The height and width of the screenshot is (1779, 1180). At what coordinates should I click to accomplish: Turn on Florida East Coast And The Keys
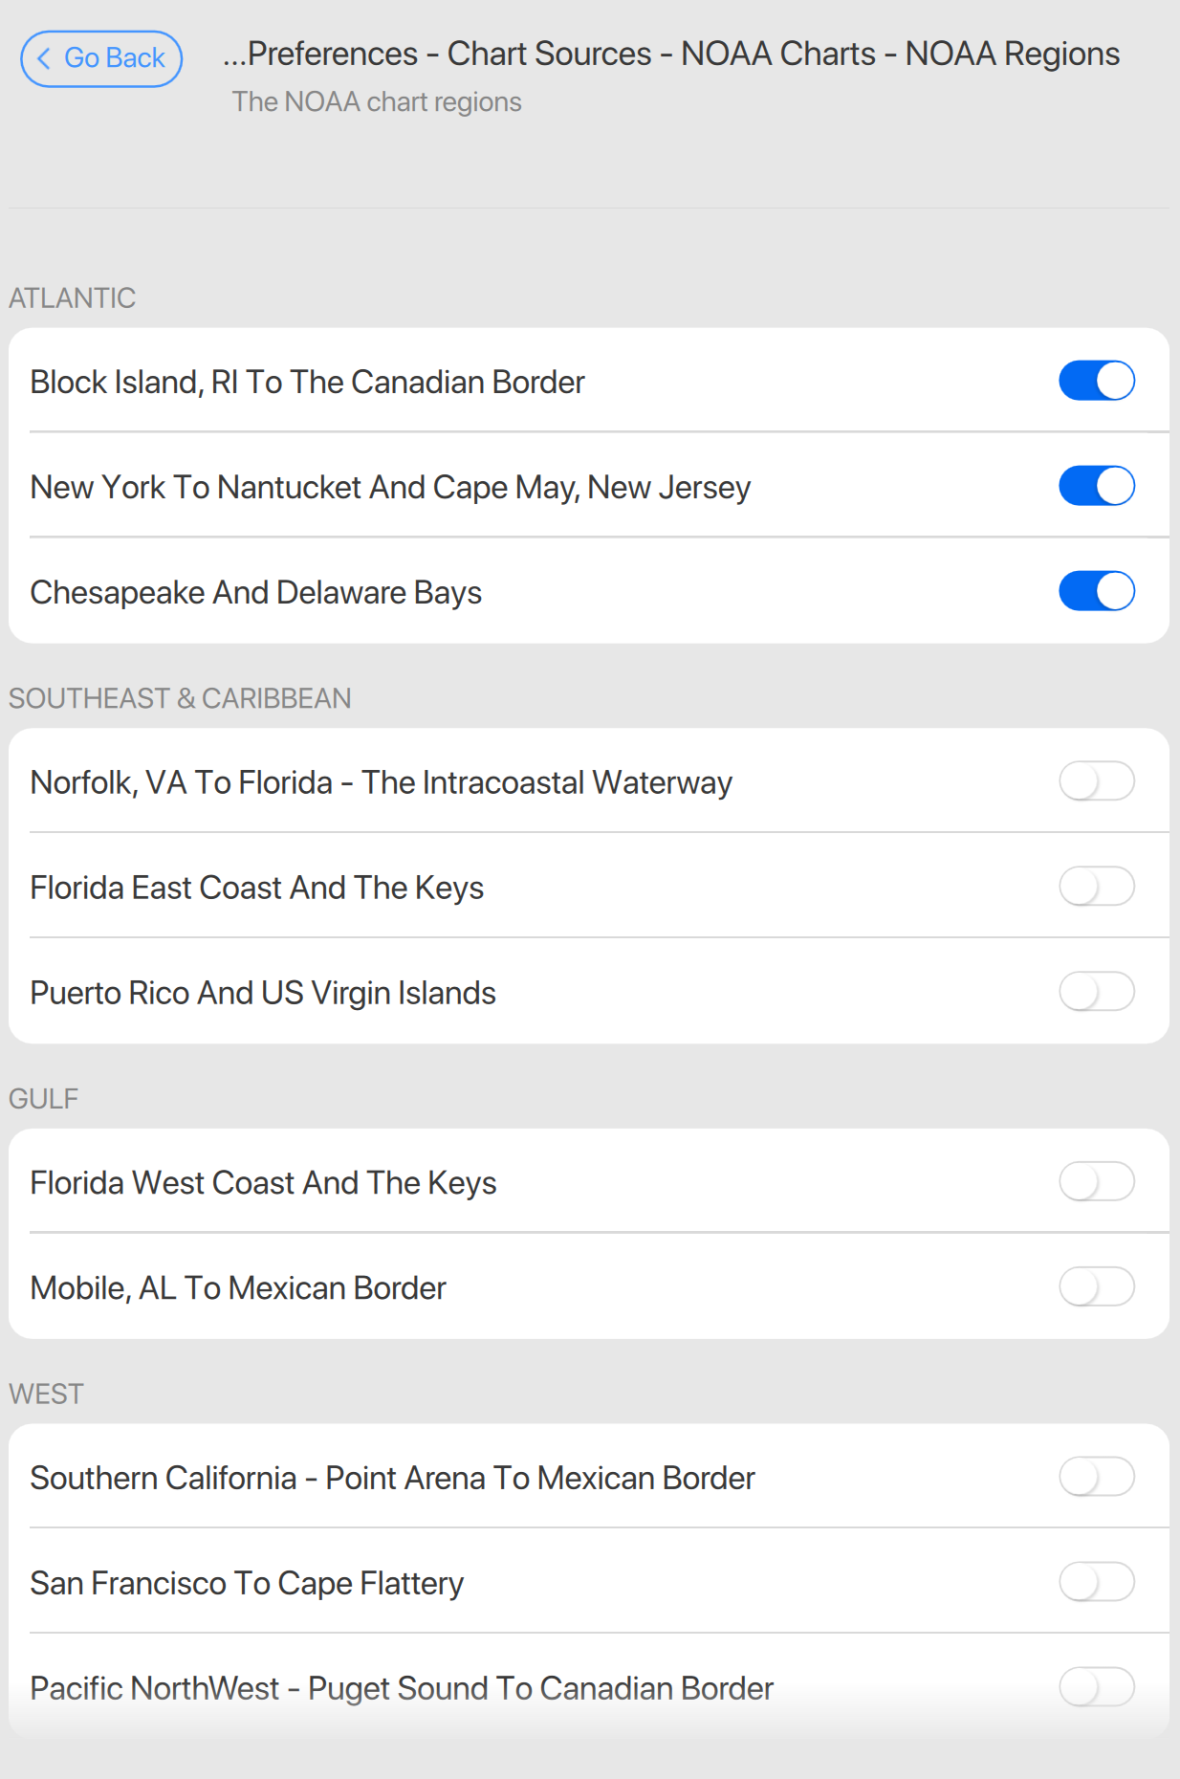click(1096, 887)
